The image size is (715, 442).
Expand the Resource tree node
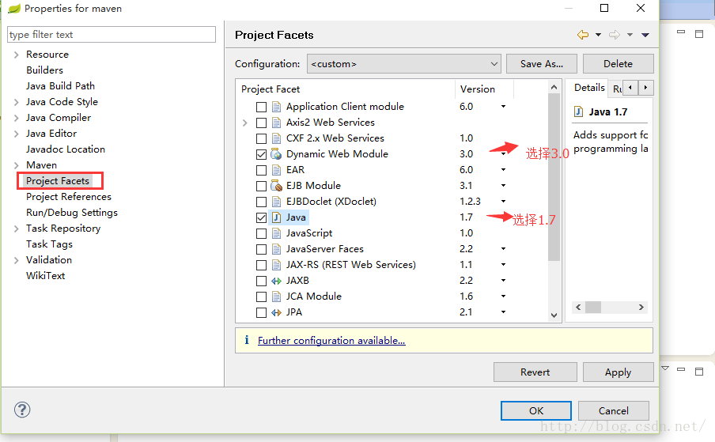coord(17,55)
